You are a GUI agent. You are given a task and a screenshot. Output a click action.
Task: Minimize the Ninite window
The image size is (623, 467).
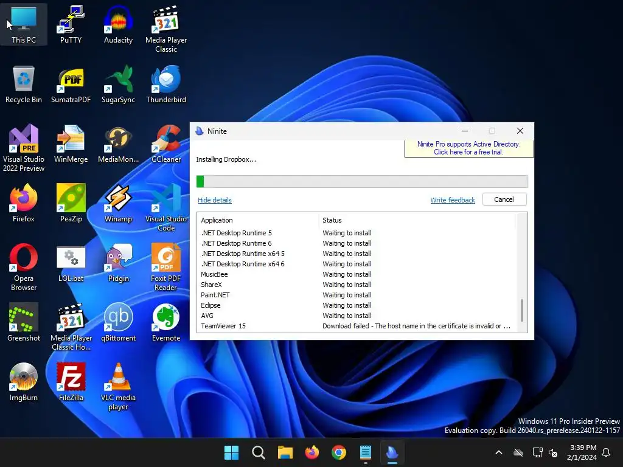pyautogui.click(x=464, y=131)
